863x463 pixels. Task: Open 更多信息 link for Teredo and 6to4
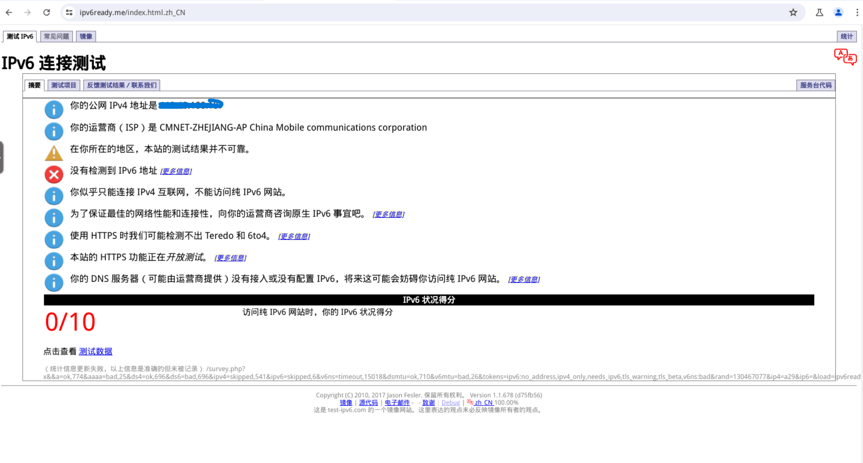coord(294,236)
